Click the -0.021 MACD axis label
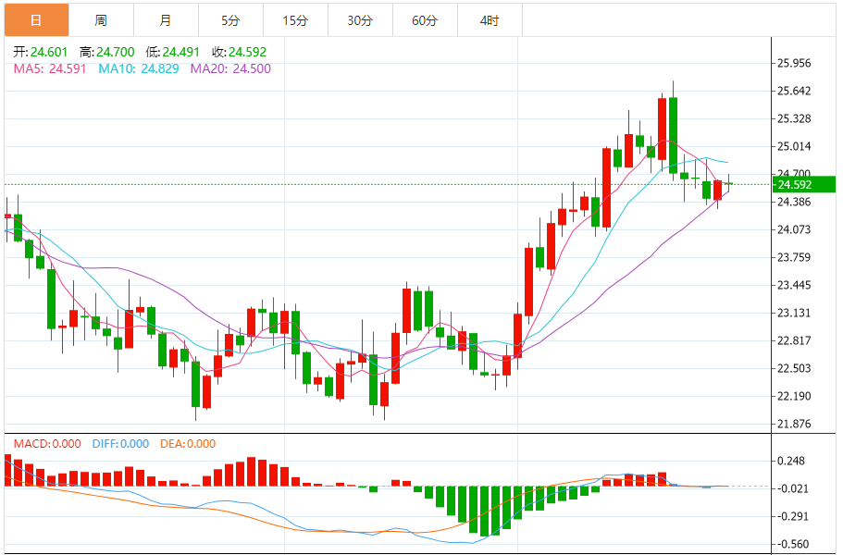This screenshot has width=843, height=555. (x=791, y=489)
